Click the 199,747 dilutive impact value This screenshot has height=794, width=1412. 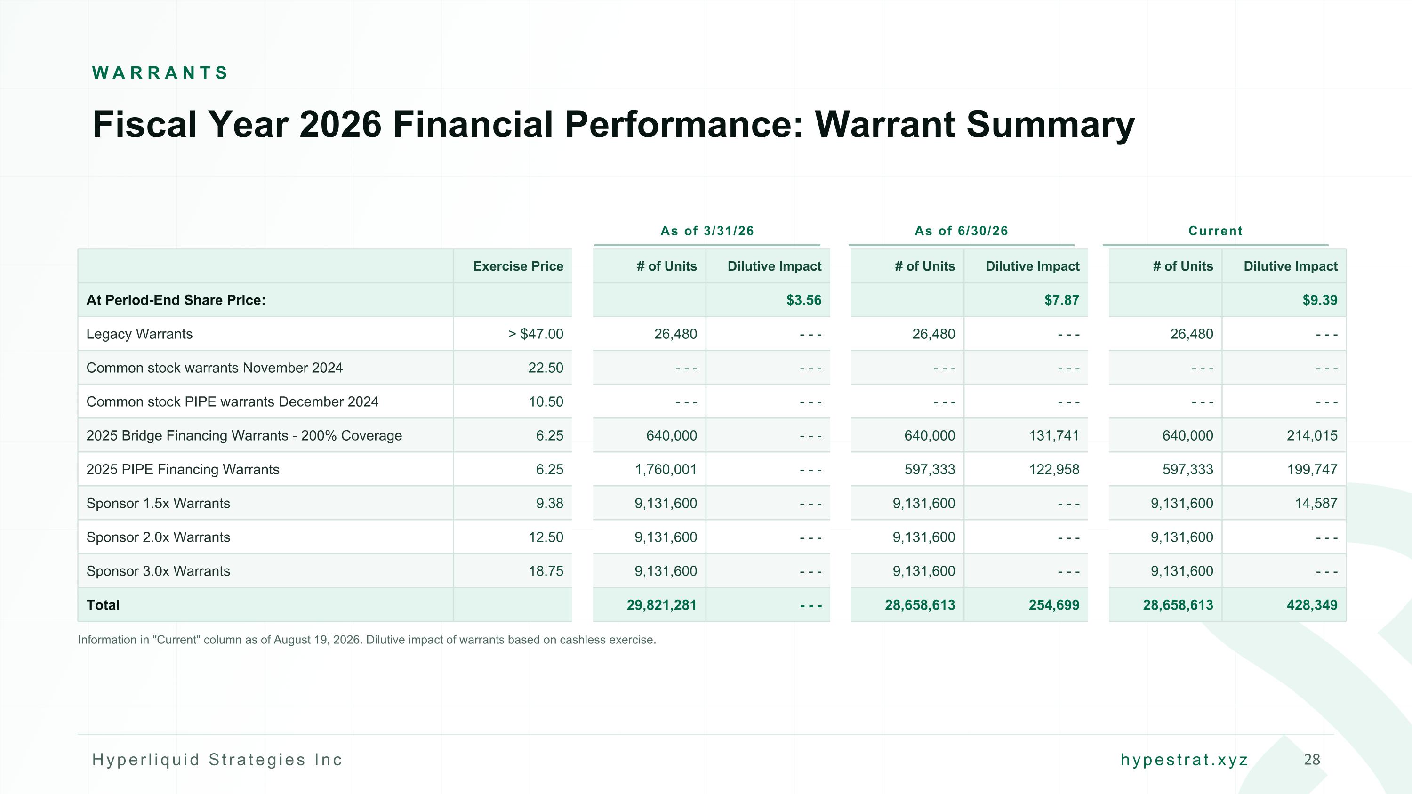click(1312, 470)
